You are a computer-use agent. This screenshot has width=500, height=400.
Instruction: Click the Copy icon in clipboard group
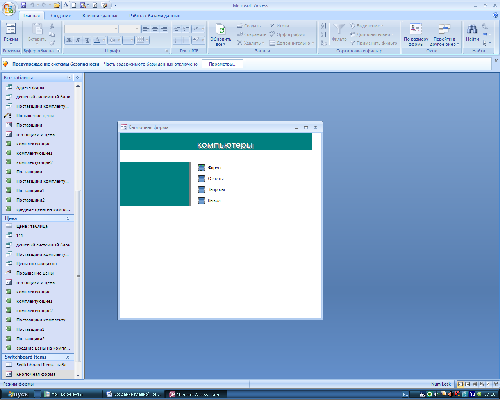coord(52,34)
